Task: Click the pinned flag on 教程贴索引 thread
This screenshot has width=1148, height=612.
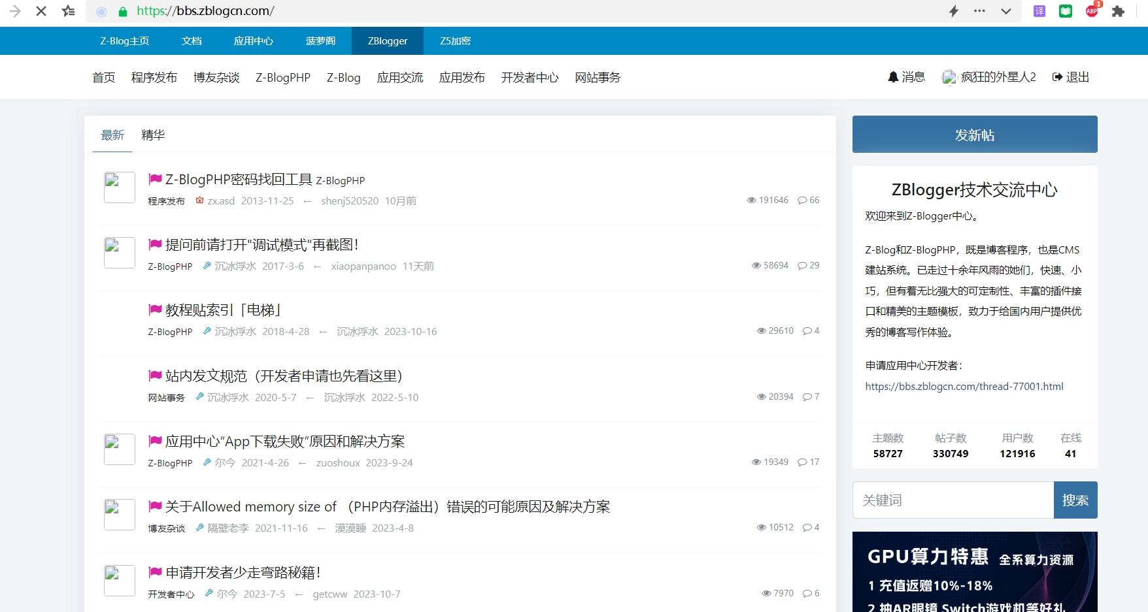Action: (155, 310)
